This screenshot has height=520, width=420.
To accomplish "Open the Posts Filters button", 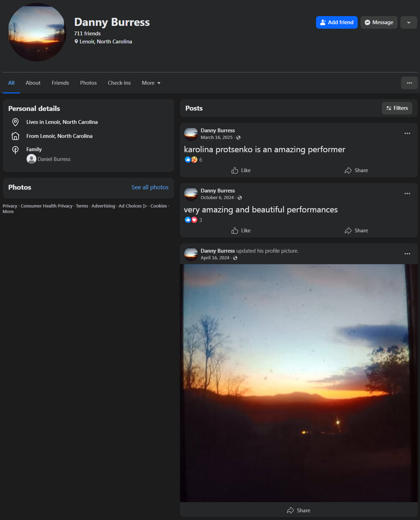I will [397, 108].
